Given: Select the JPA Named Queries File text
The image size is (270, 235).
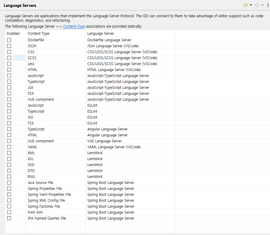Looking at the screenshot, I should (x=47, y=218).
